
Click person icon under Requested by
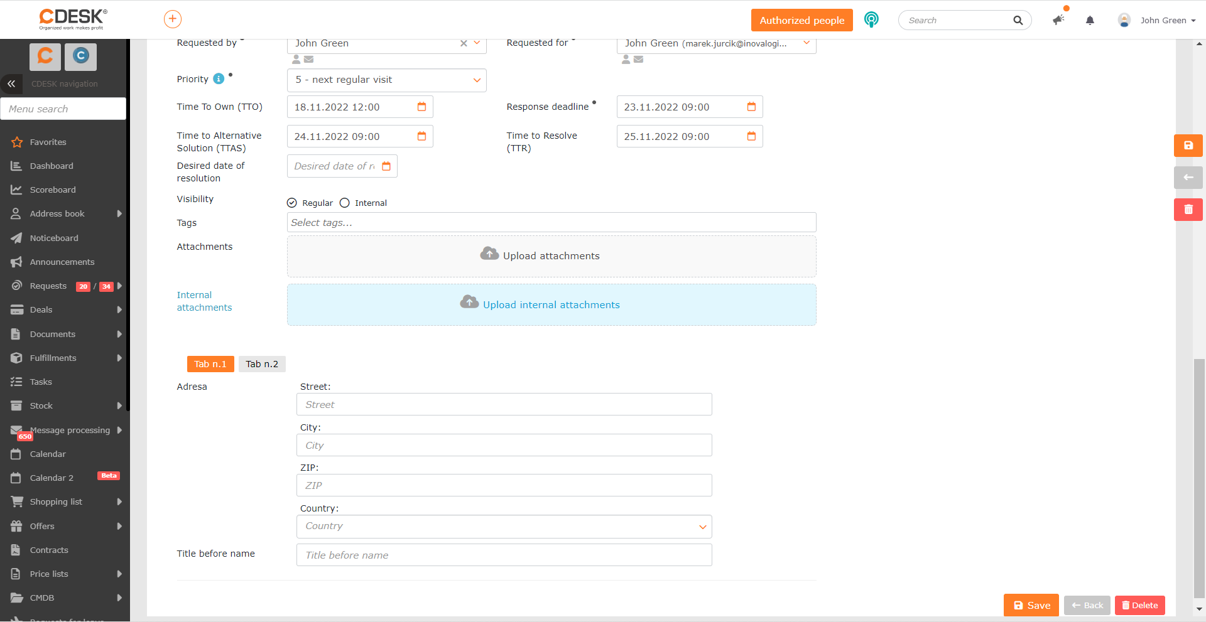click(x=296, y=60)
